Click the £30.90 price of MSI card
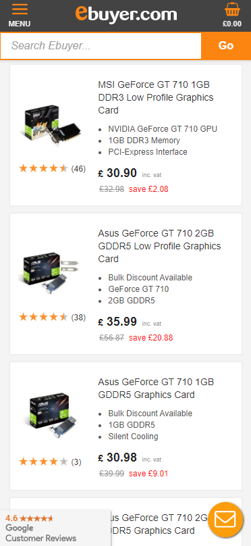 [118, 173]
